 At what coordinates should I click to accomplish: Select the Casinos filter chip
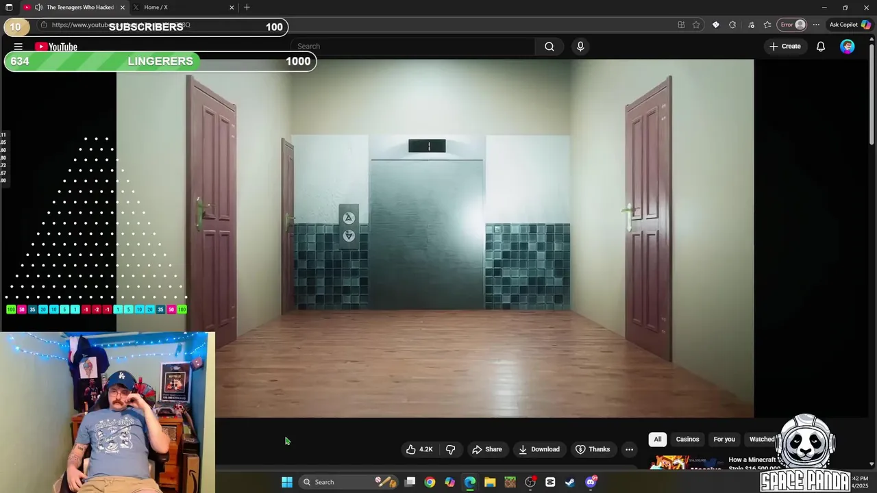(687, 439)
